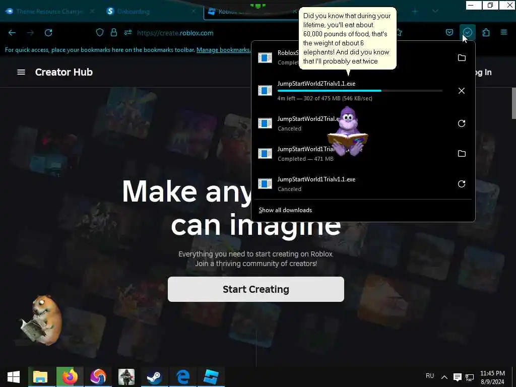Open the tracking protection shield icon

[100, 33]
